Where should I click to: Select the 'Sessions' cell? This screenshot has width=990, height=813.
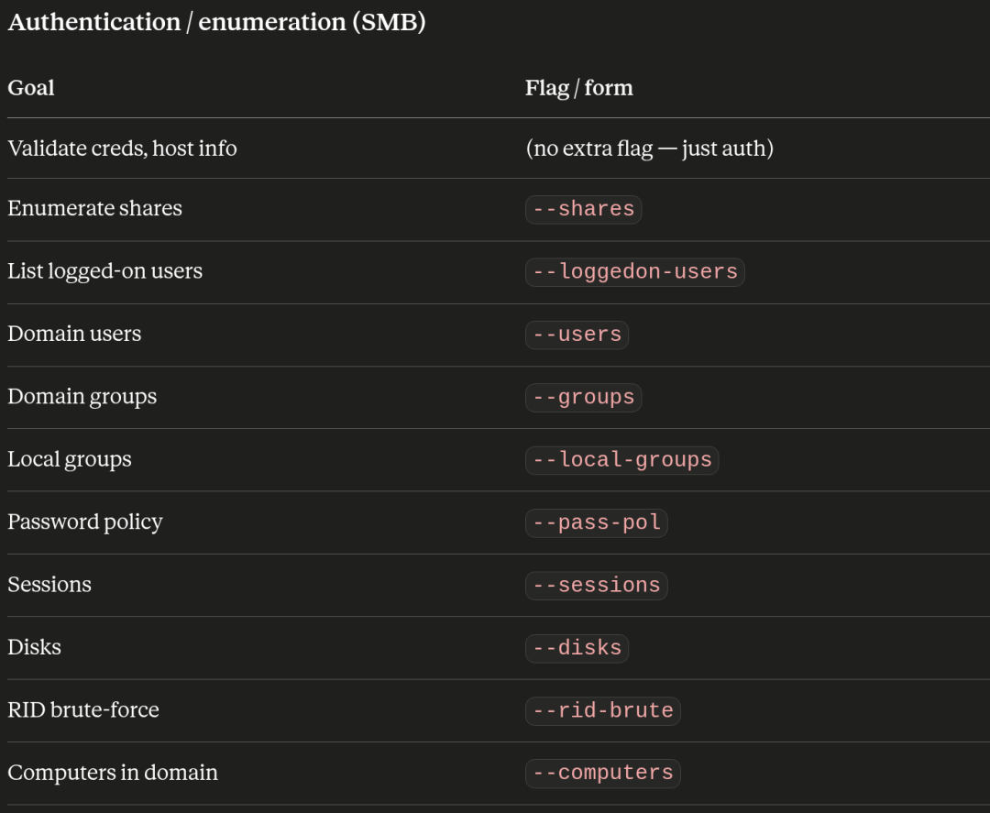[49, 585]
